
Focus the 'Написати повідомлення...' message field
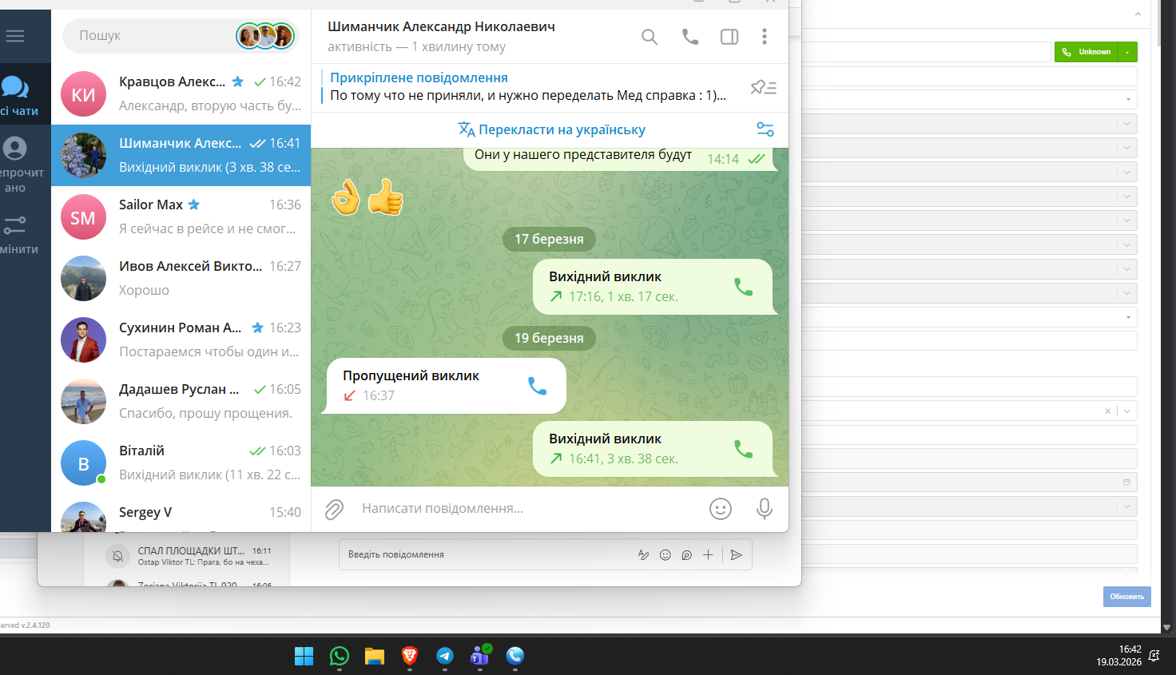pos(527,509)
